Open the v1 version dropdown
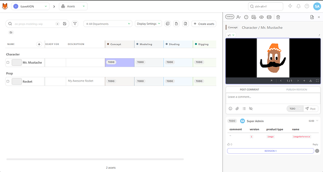Image resolution: width=323 pixels, height=172 pixels. [x=231, y=35]
